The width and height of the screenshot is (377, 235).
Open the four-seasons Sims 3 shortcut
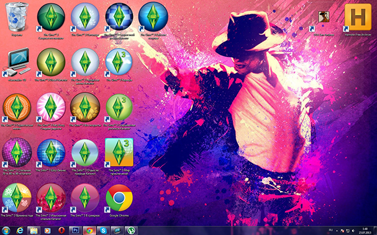[17, 198]
